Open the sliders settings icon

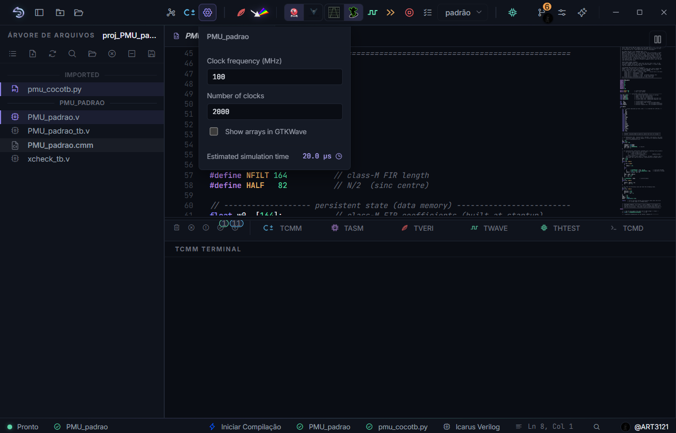pos(562,12)
